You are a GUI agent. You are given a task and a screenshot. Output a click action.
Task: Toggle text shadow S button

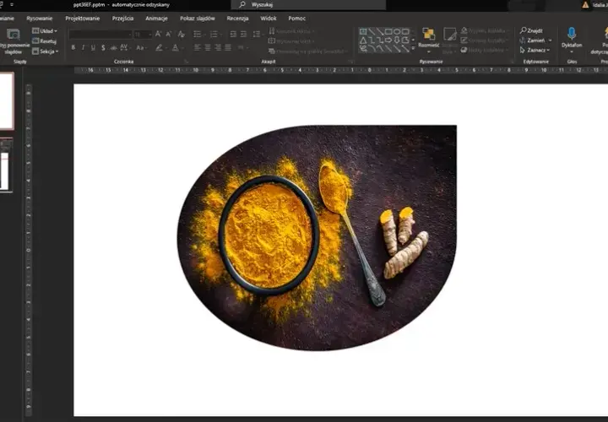coord(103,47)
